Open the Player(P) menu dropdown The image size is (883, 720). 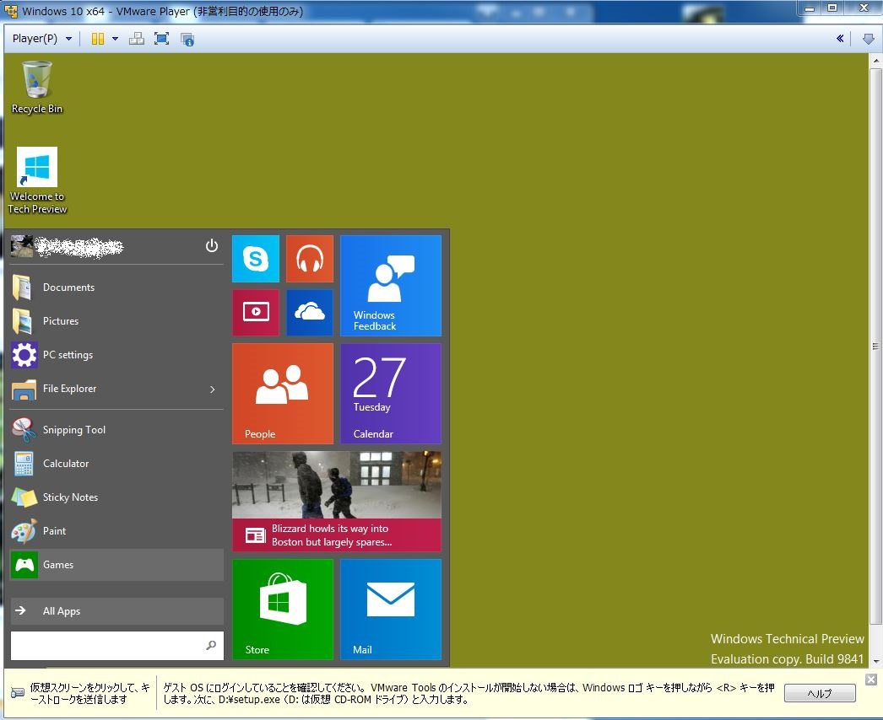coord(41,38)
